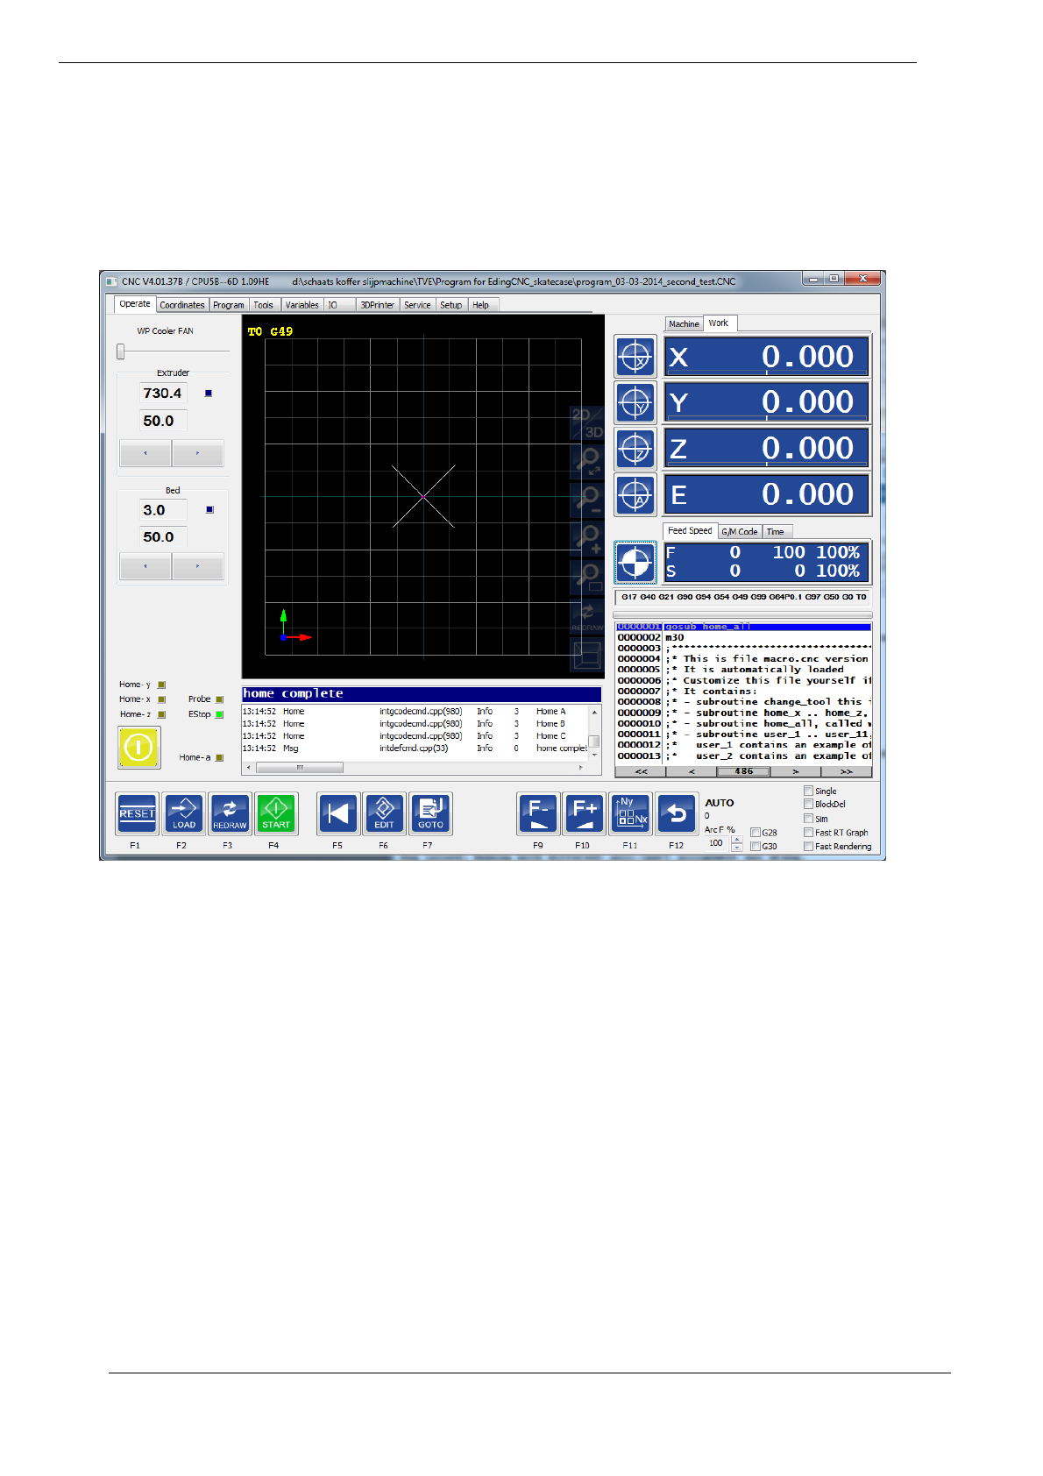This screenshot has width=1043, height=1476.
Task: Click the Extruder 50.0 setpoint field
Action: coord(163,421)
